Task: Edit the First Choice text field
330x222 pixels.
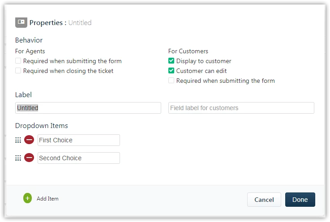Action: 79,140
